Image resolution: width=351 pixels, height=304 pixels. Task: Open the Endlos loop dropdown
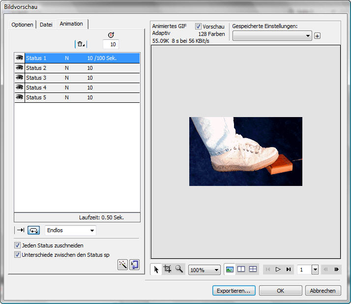(x=70, y=230)
